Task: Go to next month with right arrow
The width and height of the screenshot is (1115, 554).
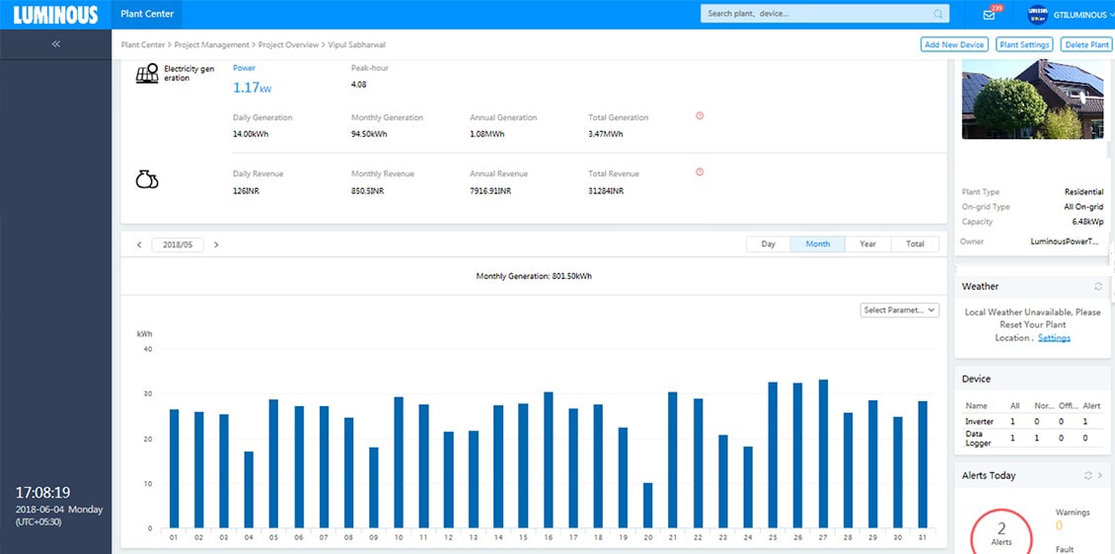Action: click(216, 244)
